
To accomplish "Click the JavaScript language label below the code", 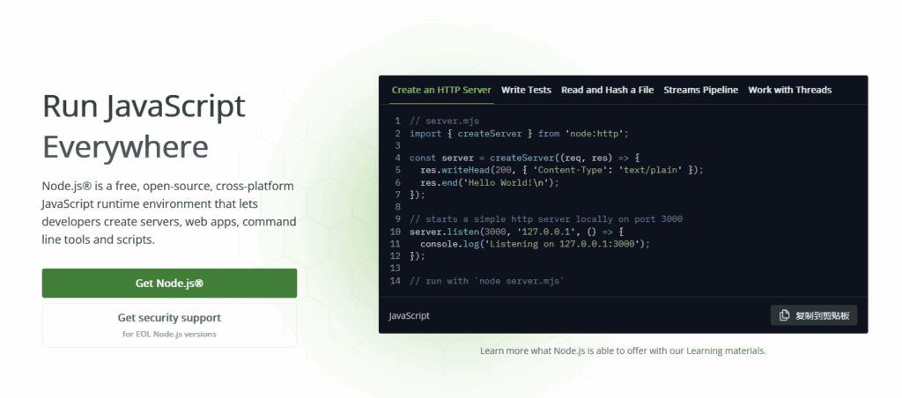I will pyautogui.click(x=410, y=315).
